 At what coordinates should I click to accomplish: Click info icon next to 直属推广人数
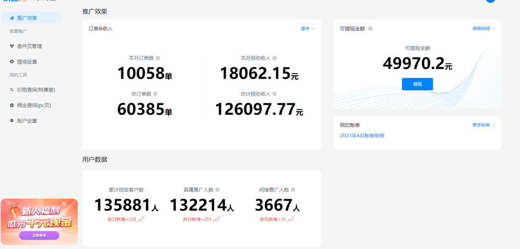point(217,190)
